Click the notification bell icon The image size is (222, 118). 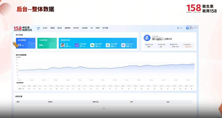pos(178,28)
